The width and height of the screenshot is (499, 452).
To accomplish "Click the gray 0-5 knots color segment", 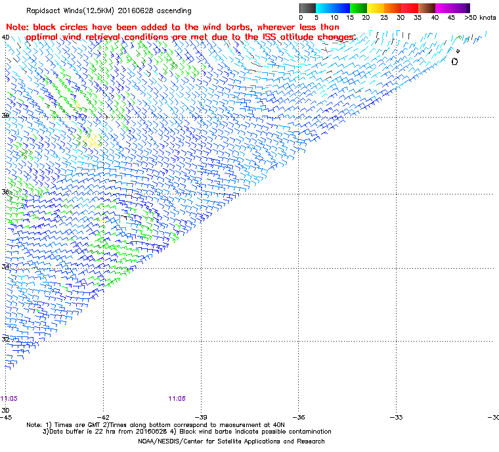I will point(307,8).
